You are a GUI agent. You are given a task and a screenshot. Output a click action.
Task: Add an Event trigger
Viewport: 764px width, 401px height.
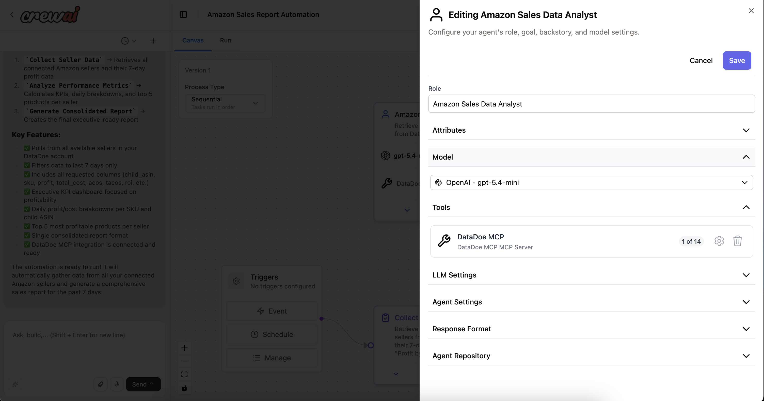click(x=272, y=311)
